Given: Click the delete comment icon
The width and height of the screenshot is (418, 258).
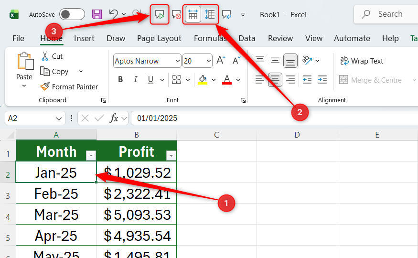Looking at the screenshot, I should click(x=176, y=14).
